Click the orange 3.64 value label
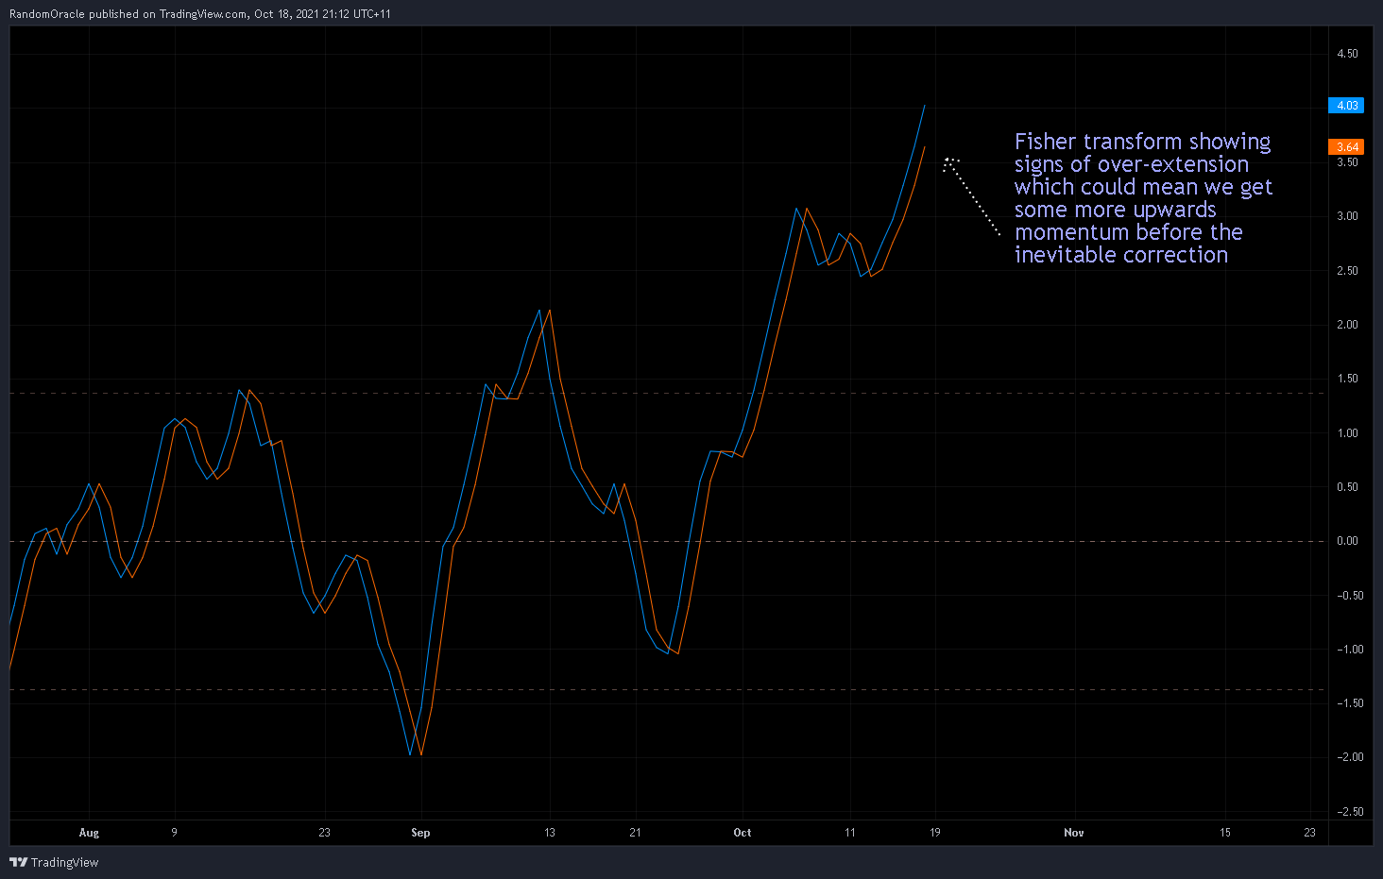The image size is (1383, 879). coord(1346,147)
